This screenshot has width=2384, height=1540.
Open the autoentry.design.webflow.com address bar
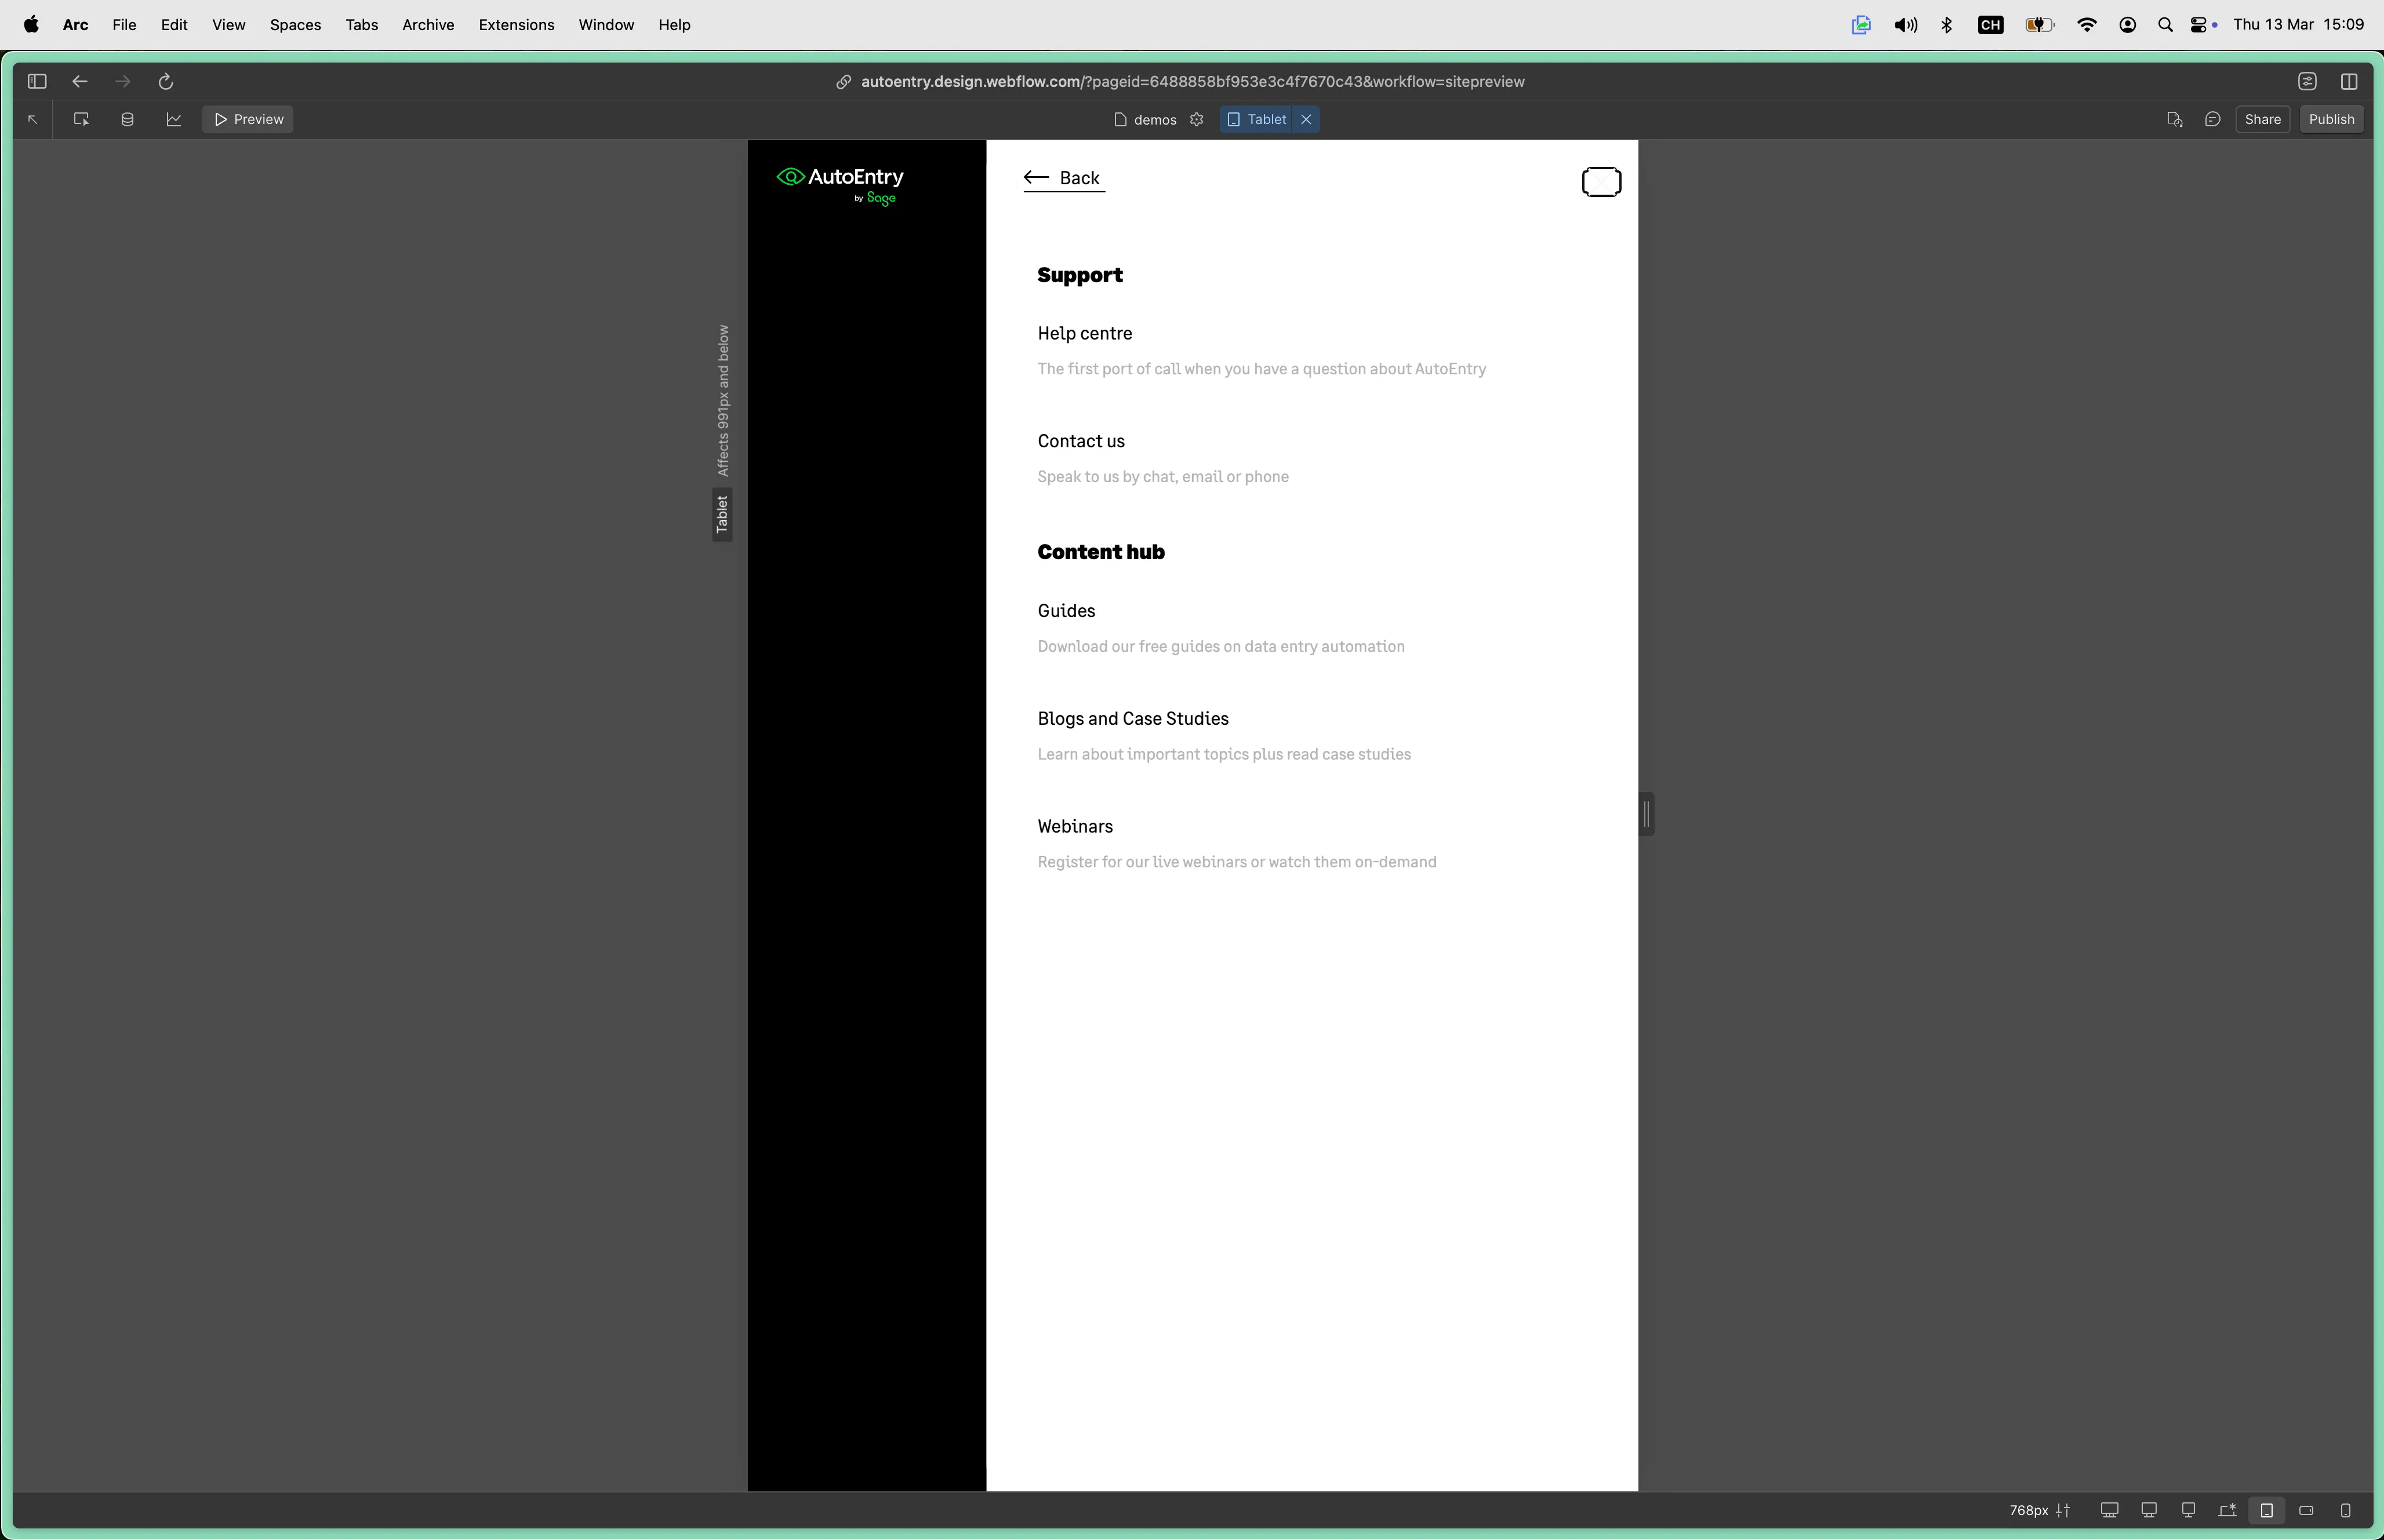[x=1193, y=82]
